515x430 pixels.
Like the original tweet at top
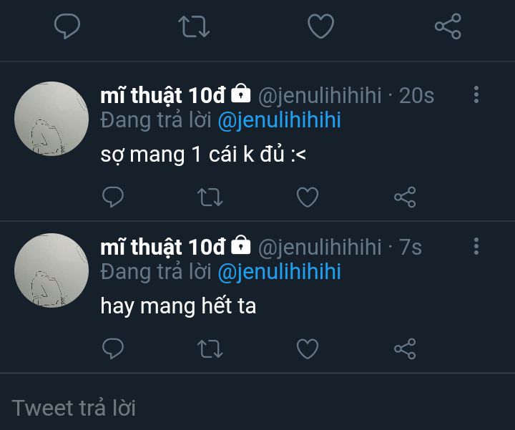[x=320, y=27]
